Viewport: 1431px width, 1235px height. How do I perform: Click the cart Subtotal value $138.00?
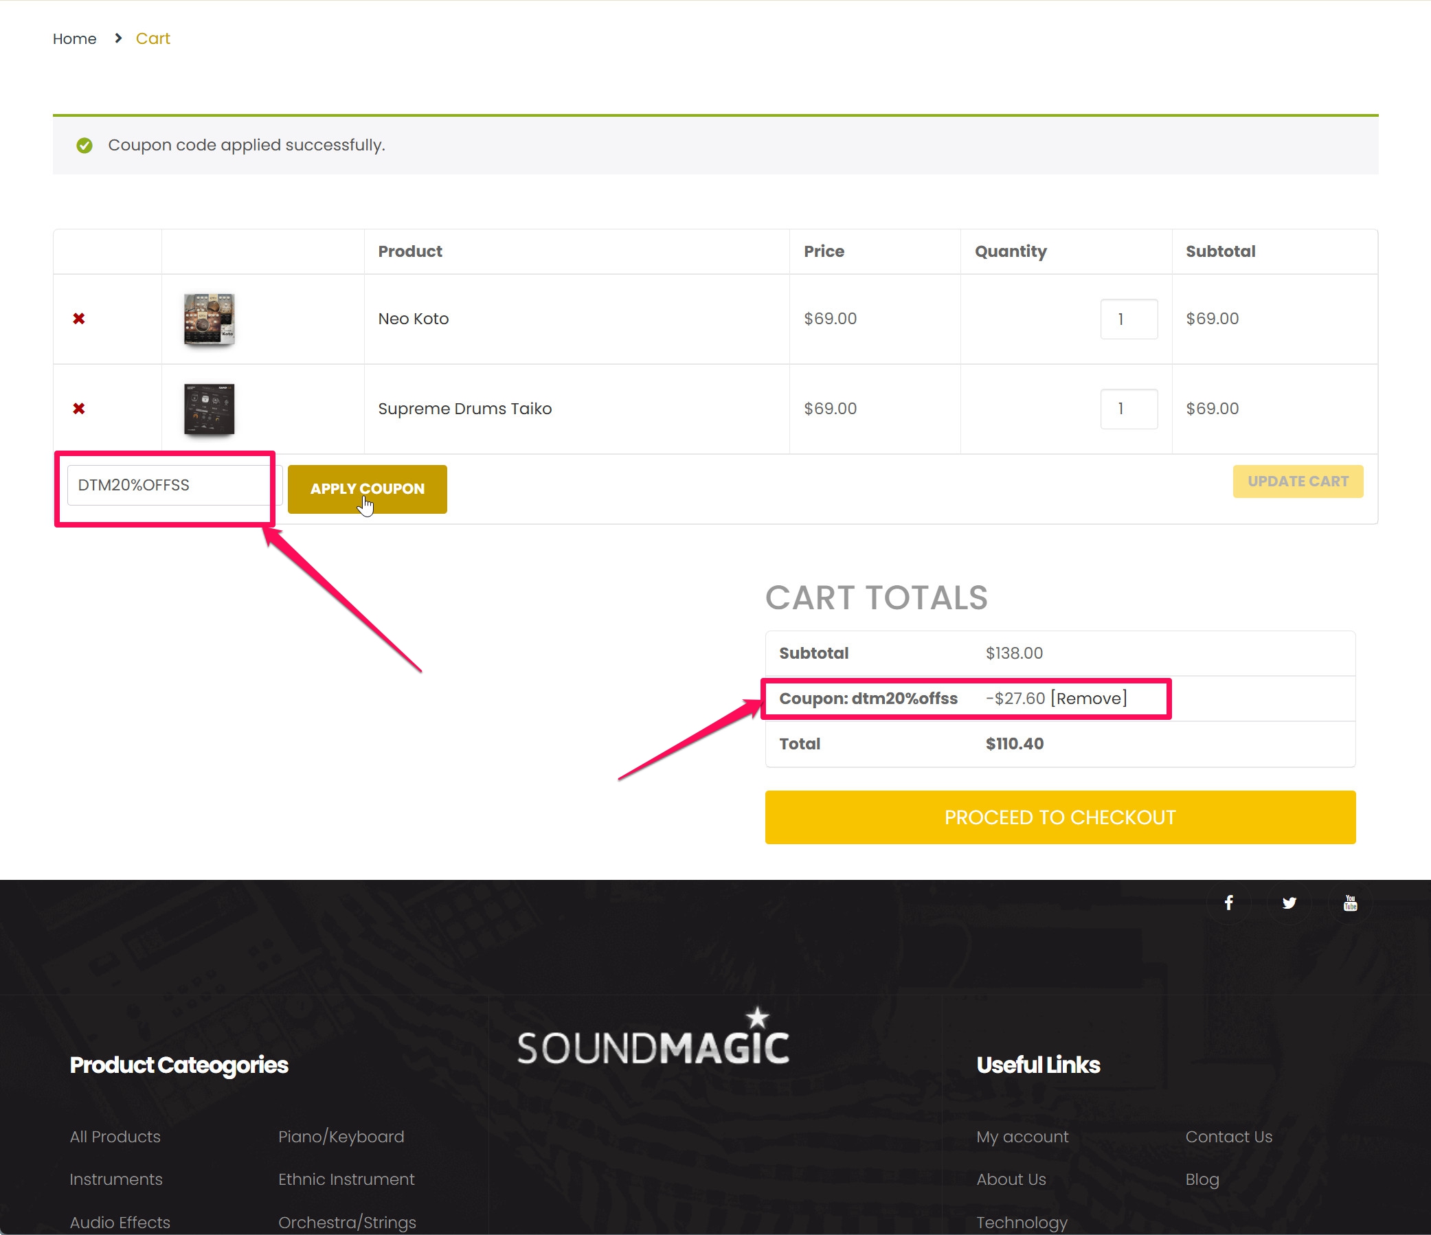pos(1014,653)
